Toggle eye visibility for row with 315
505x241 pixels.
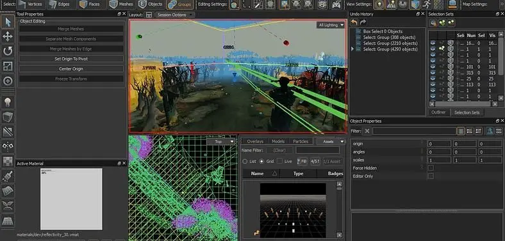[433, 73]
